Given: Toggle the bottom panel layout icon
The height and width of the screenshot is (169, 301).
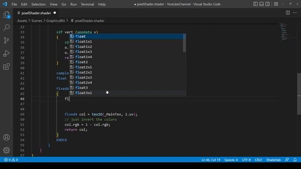Looking at the screenshot, I should (x=261, y=4).
